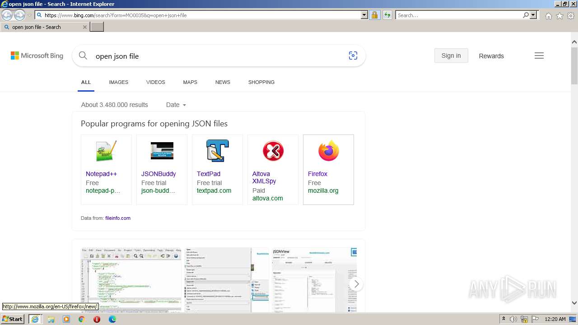
Task: Open the Rewards link
Action: click(491, 56)
